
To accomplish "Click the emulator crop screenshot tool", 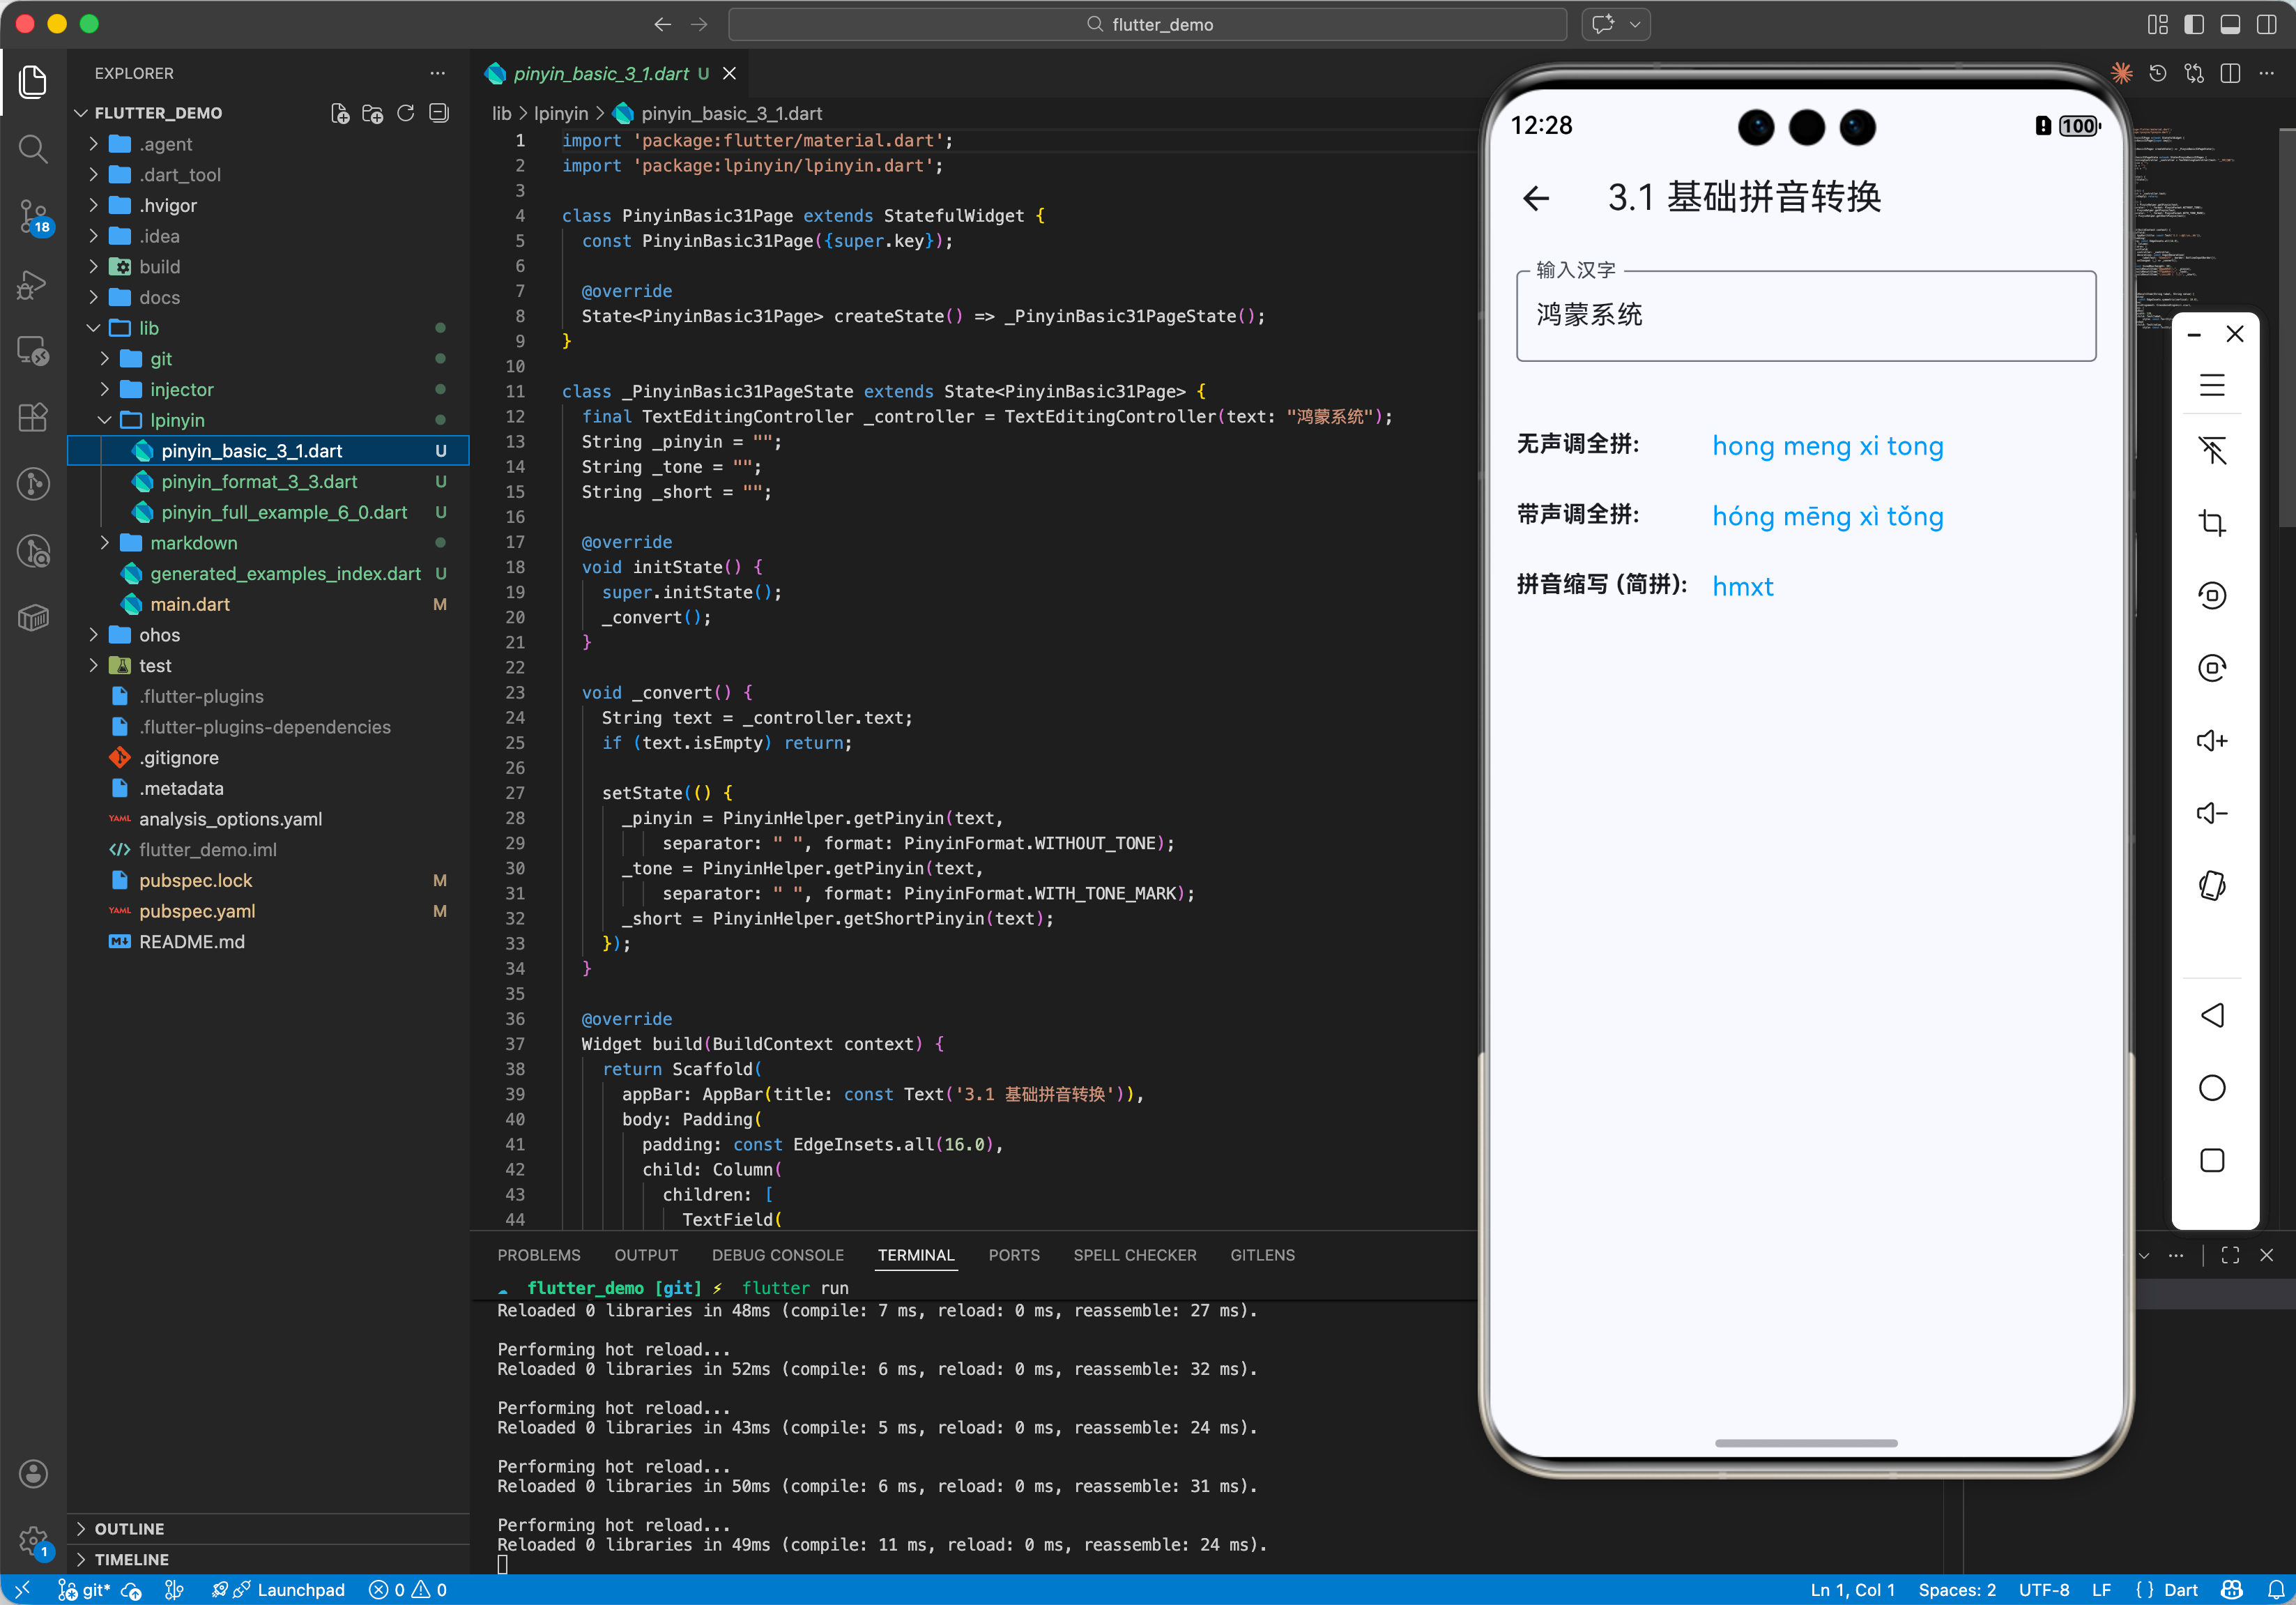I will (2211, 523).
